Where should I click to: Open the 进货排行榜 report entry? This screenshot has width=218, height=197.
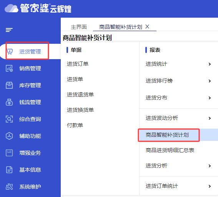point(159,81)
